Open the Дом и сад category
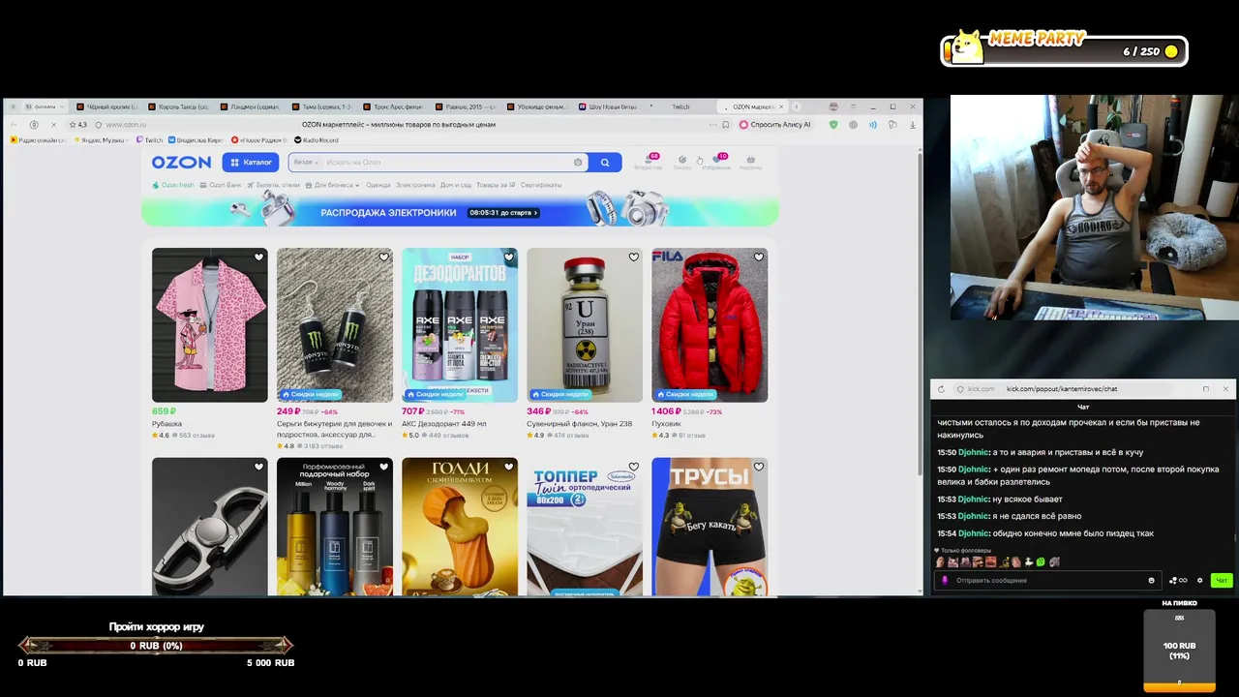Image resolution: width=1239 pixels, height=697 pixels. pos(456,185)
